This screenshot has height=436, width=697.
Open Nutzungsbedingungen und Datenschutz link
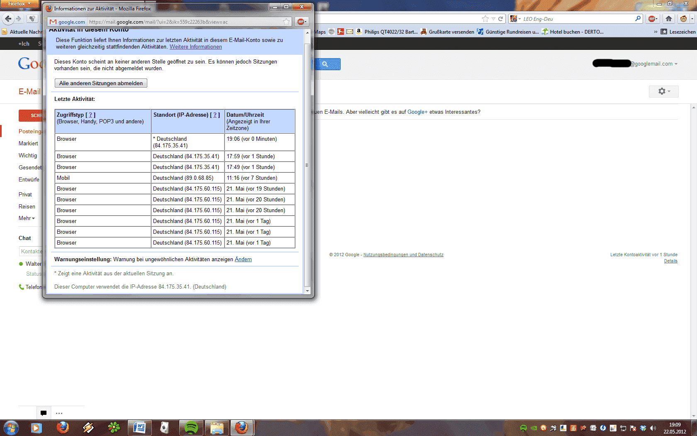point(403,255)
